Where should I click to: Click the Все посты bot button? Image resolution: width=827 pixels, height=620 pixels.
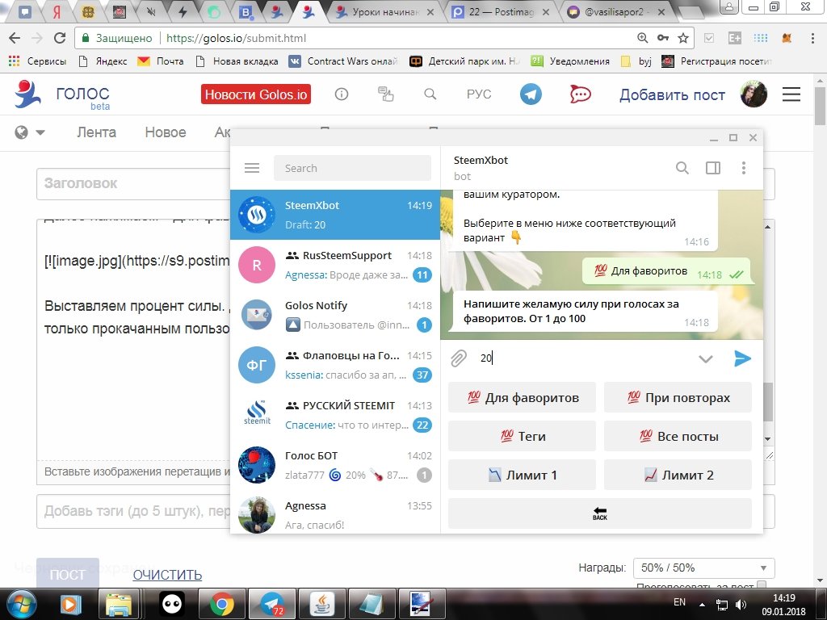point(678,436)
